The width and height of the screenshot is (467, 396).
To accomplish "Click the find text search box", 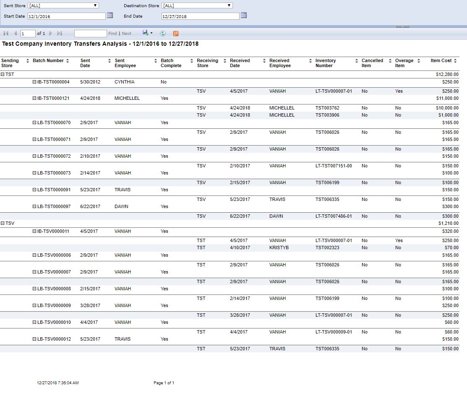I will point(91,33).
